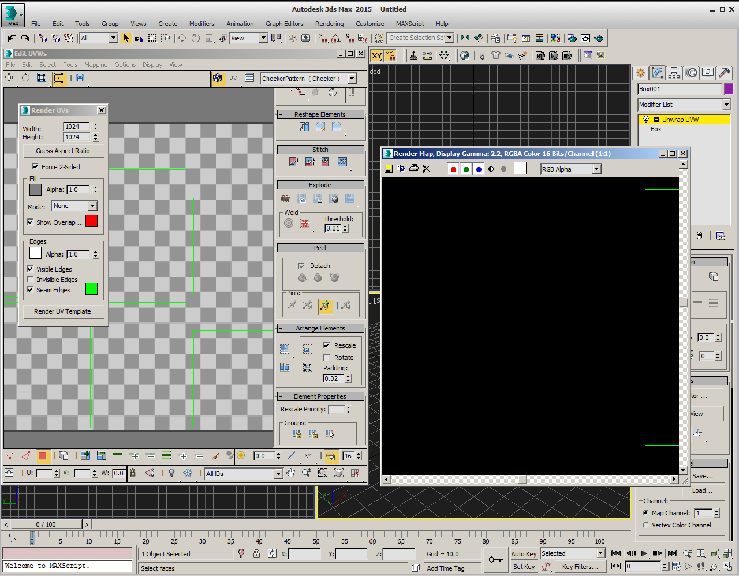Open the Mapping menu in Edit UVWs
The height and width of the screenshot is (576, 739).
click(x=96, y=65)
